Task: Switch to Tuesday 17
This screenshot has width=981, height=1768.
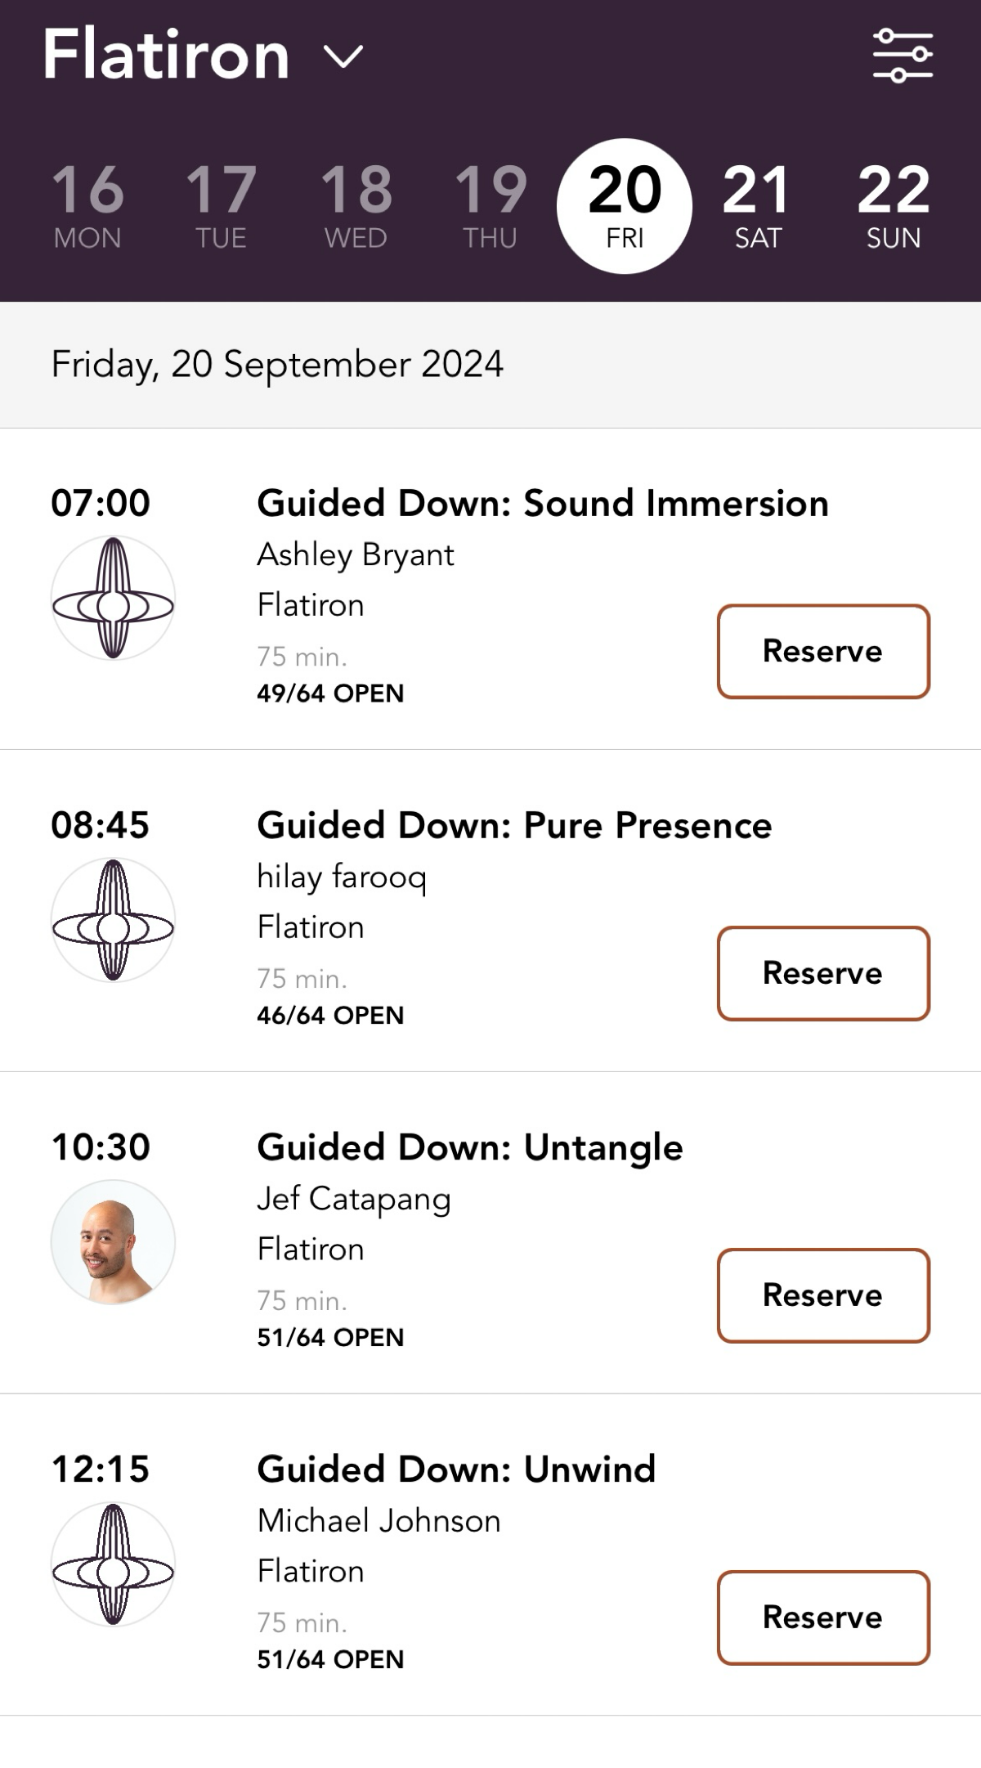Action: pyautogui.click(x=221, y=205)
